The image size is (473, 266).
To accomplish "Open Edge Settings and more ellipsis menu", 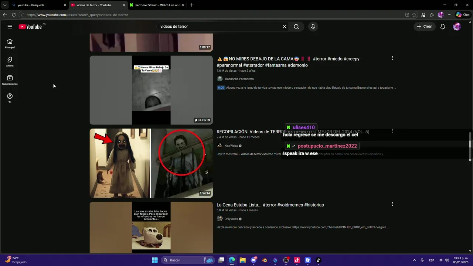I will coord(449,15).
